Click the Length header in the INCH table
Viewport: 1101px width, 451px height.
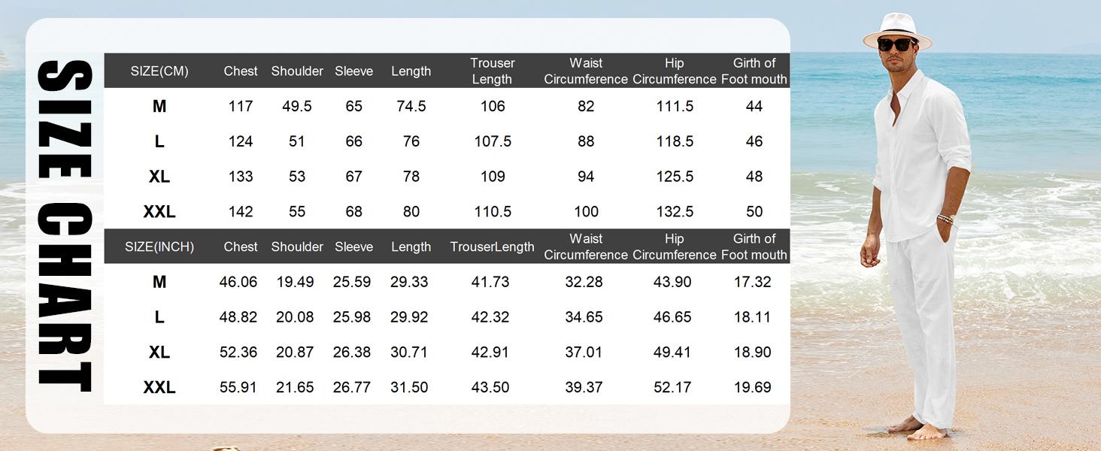(x=411, y=247)
